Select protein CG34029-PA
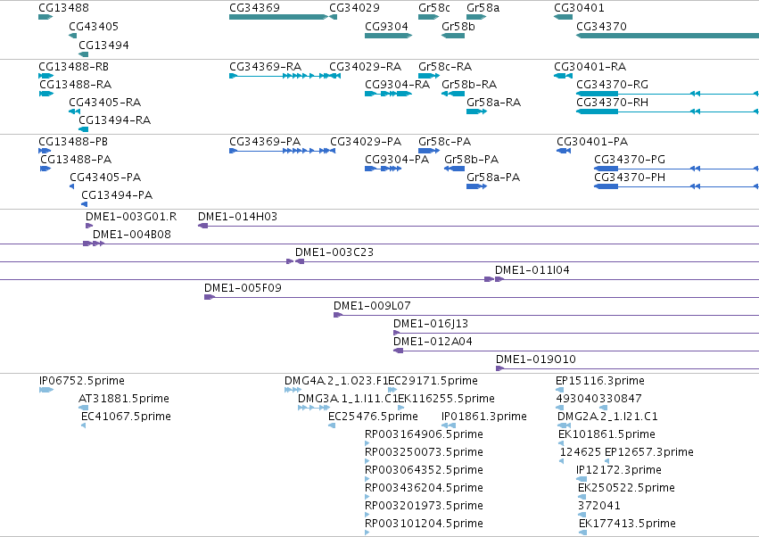The image size is (759, 537). click(366, 142)
